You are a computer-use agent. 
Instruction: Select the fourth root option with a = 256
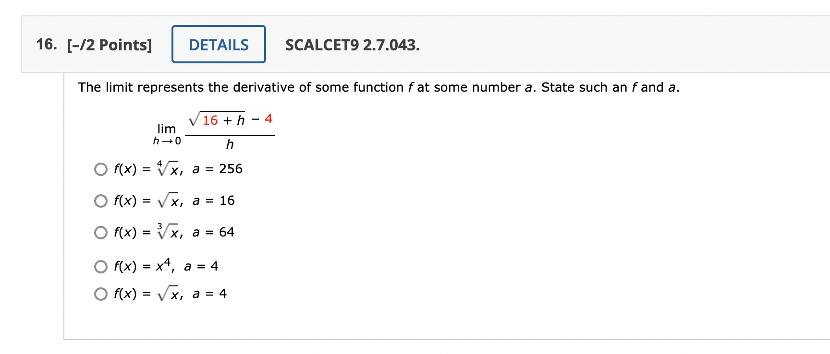click(101, 169)
